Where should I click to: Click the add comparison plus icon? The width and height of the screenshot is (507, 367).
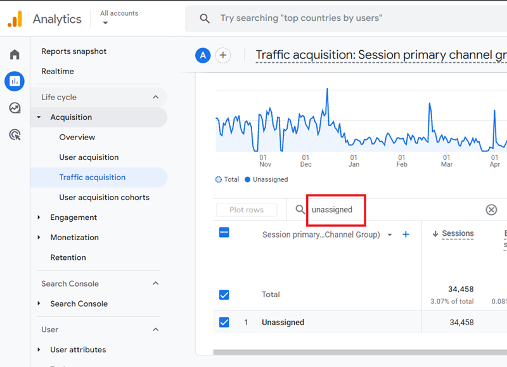coord(223,55)
